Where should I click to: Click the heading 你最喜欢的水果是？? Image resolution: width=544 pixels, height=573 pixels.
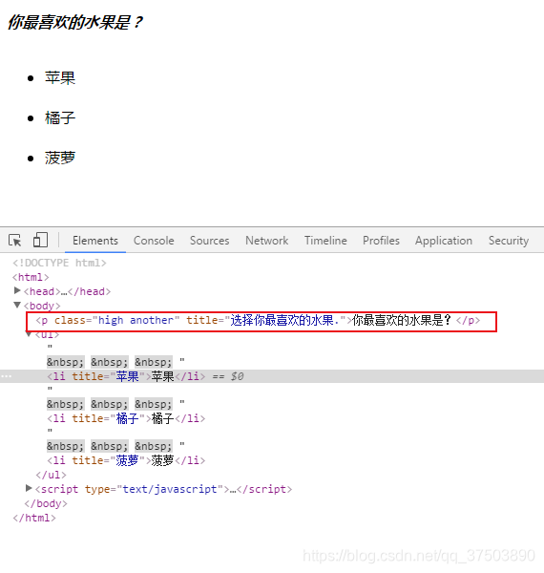tap(75, 22)
